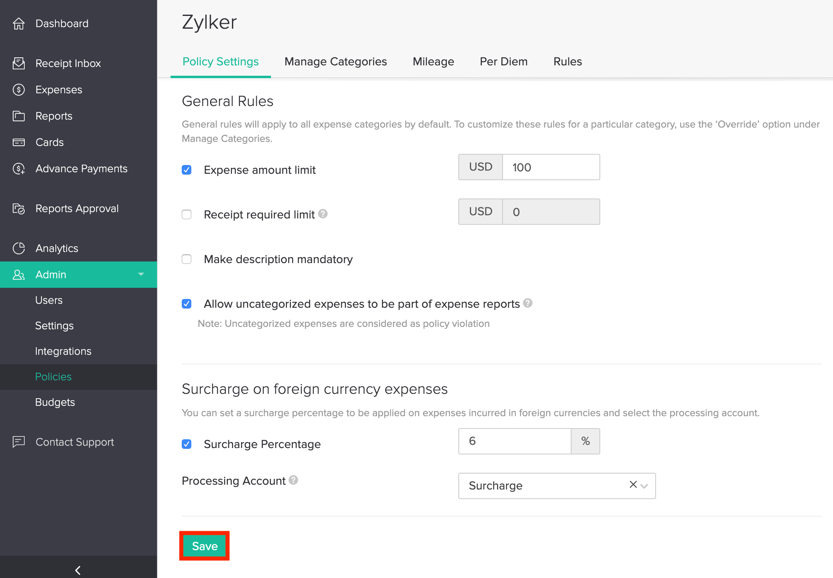833x578 pixels.
Task: Click the Reports folder icon
Action: [x=19, y=116]
